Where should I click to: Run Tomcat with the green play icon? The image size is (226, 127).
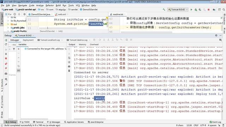point(191,10)
